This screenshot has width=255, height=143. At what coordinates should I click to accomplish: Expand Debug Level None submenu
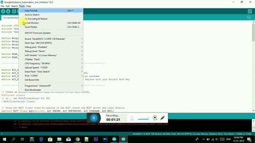tap(51, 51)
